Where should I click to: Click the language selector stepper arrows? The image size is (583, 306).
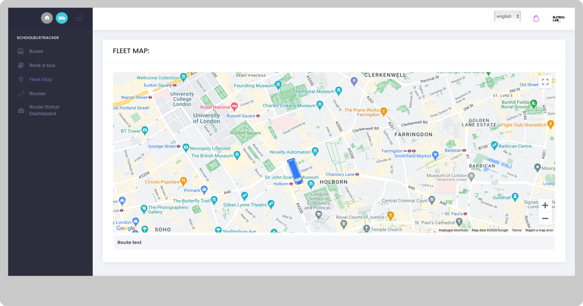(x=518, y=16)
